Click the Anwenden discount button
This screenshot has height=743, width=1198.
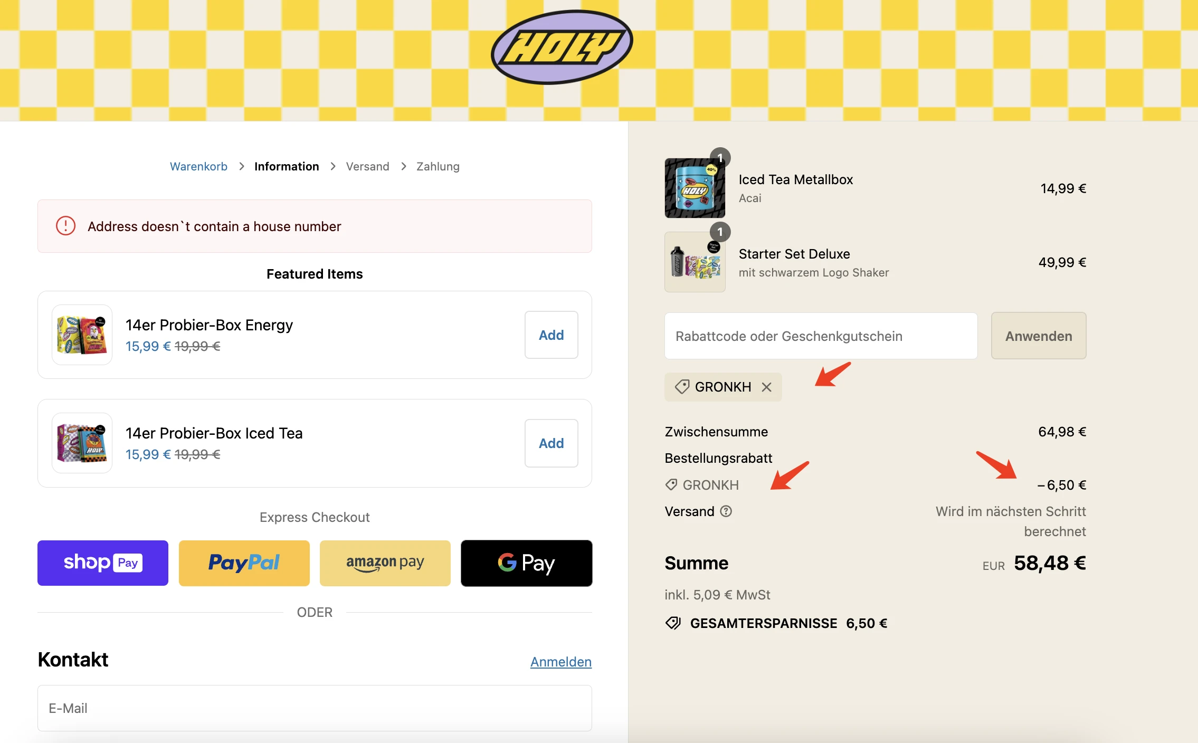pyautogui.click(x=1039, y=336)
